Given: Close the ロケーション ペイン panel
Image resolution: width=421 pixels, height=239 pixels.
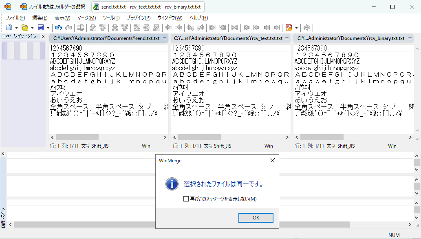Looking at the screenshot, I should (x=43, y=36).
